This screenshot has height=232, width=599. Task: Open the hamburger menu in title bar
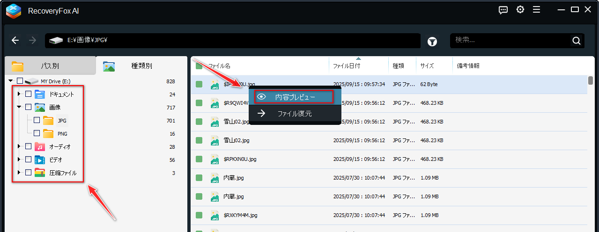click(537, 10)
